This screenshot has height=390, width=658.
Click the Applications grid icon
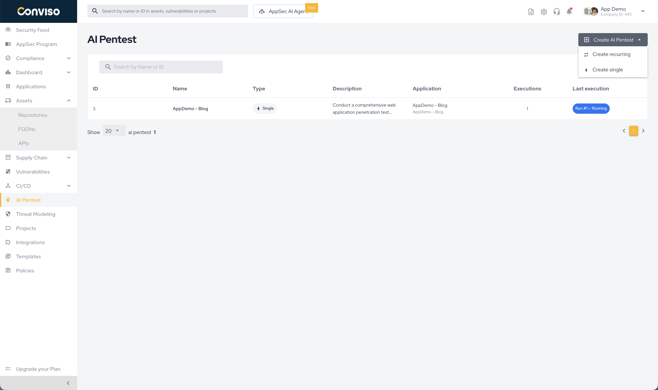[x=8, y=87]
